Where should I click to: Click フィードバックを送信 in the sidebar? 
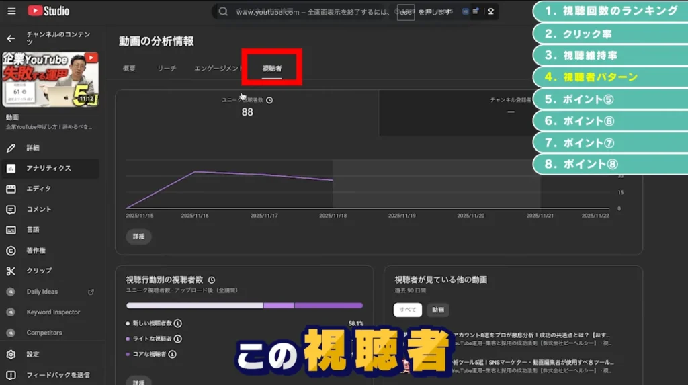point(58,375)
